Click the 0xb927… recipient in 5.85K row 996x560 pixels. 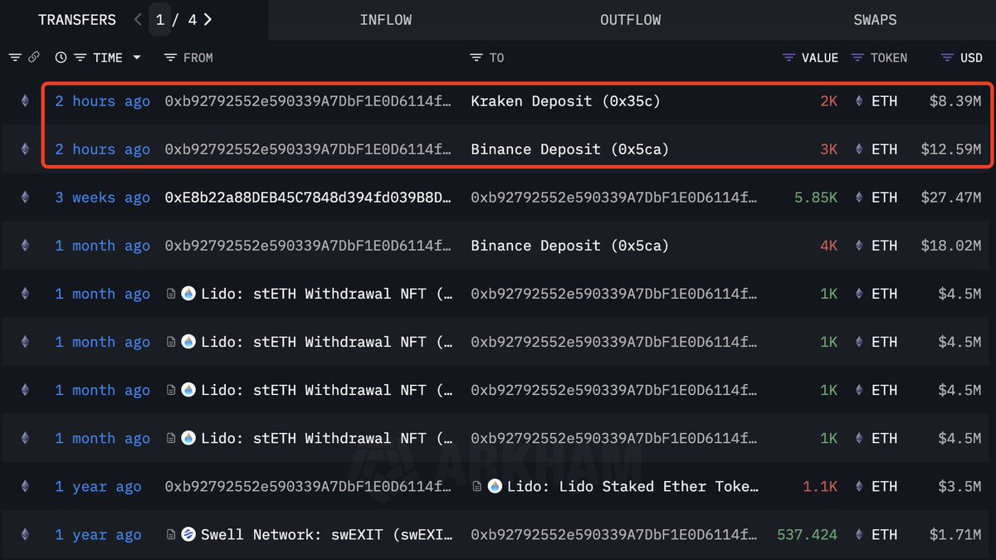tap(614, 197)
